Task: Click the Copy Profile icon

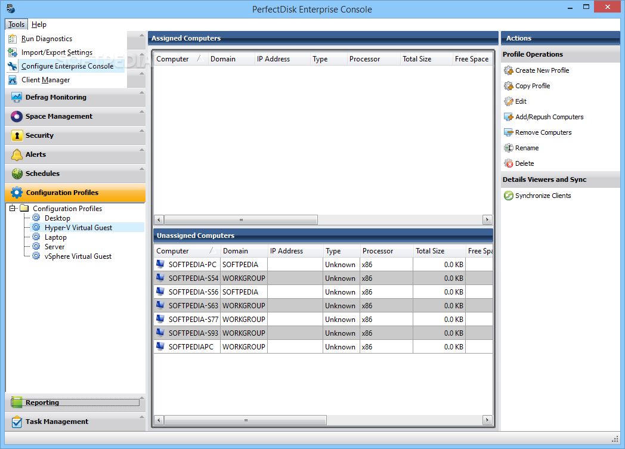Action: (509, 86)
